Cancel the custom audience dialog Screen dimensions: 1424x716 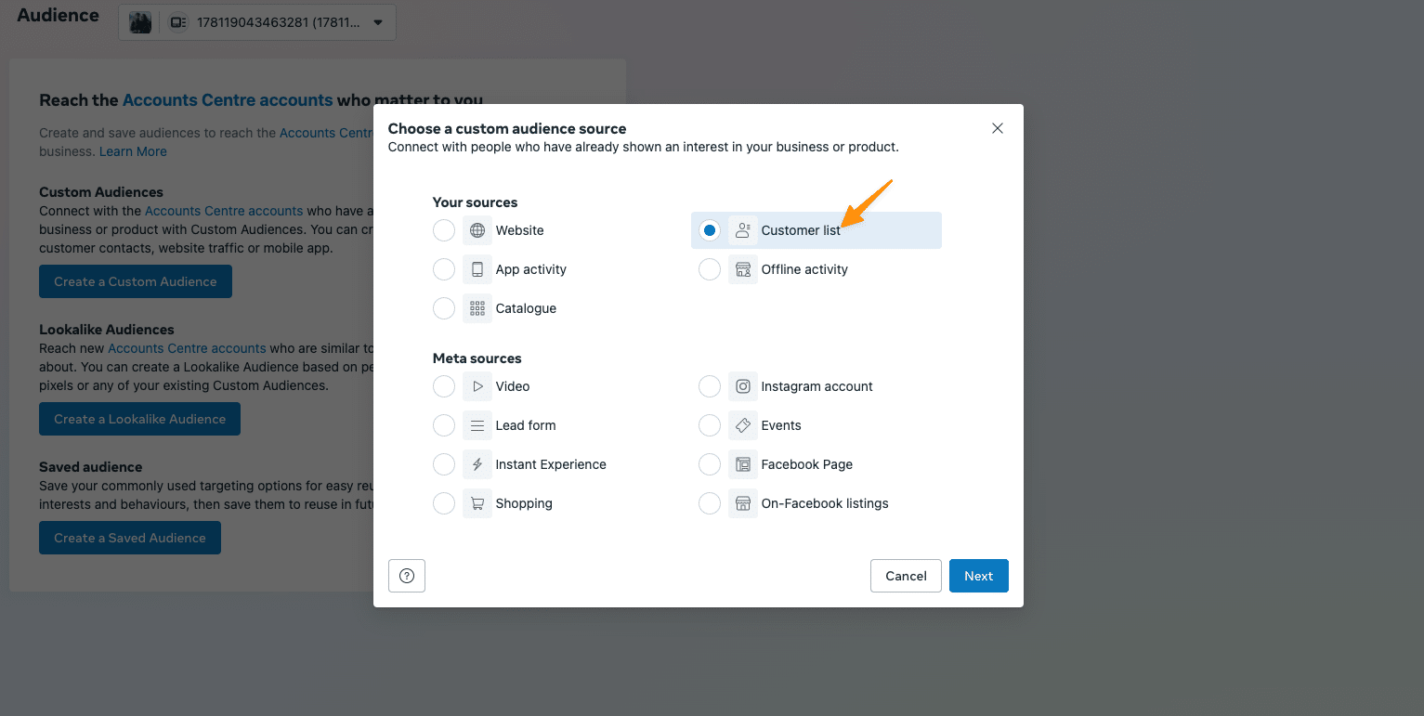(x=906, y=576)
